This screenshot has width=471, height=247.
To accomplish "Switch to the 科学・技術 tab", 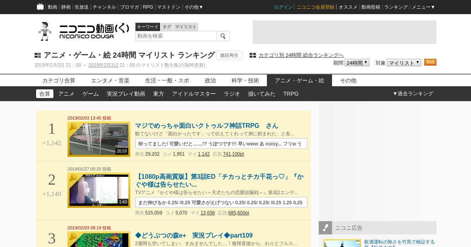I will click(x=245, y=80).
